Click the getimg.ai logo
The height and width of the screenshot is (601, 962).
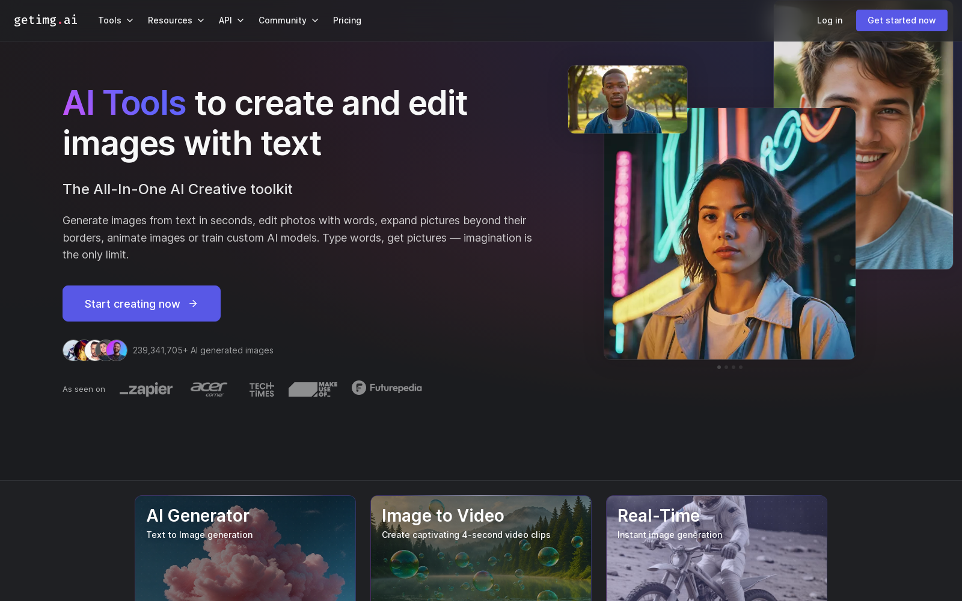(x=46, y=20)
